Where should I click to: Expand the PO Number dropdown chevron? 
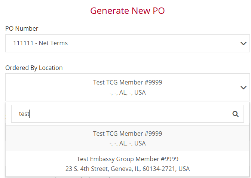pos(244,43)
